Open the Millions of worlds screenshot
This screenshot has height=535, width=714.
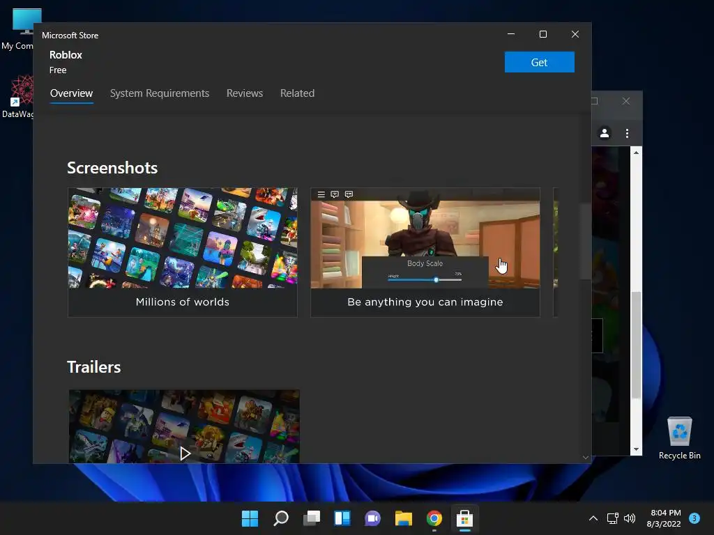pos(183,252)
